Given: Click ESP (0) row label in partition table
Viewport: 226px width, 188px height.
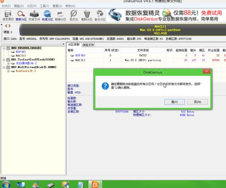Looking at the screenshot, I should pyautogui.click(x=80, y=56).
